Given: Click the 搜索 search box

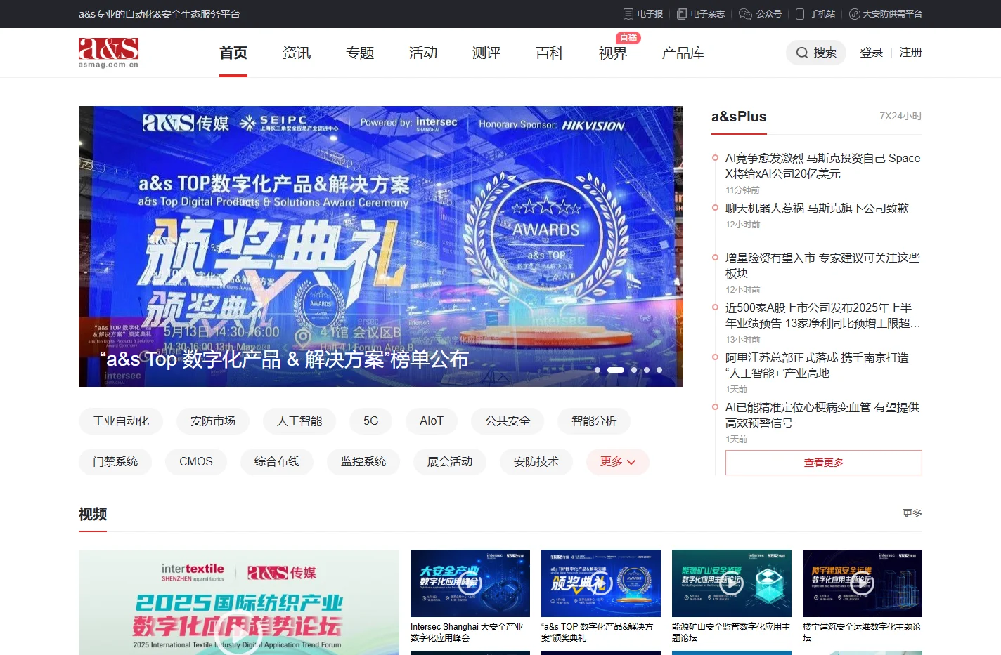Looking at the screenshot, I should click(816, 53).
